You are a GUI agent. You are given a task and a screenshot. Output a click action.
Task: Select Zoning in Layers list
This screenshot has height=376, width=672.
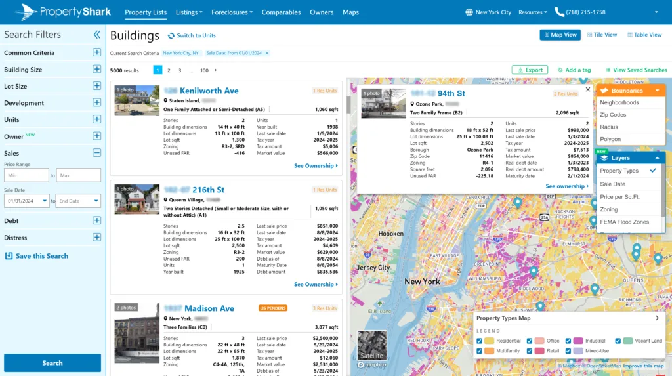(608, 209)
